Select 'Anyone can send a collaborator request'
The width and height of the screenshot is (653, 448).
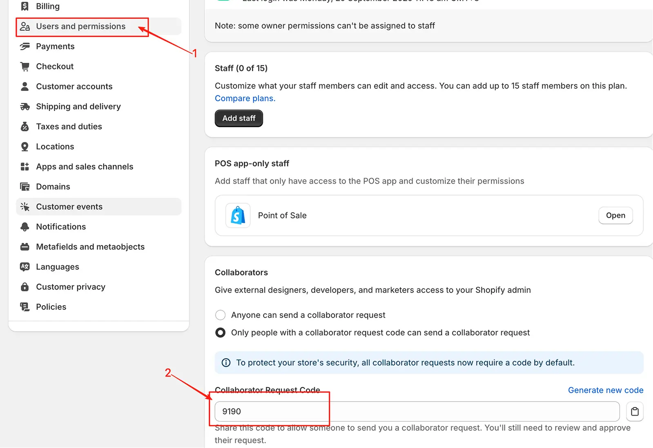point(220,315)
